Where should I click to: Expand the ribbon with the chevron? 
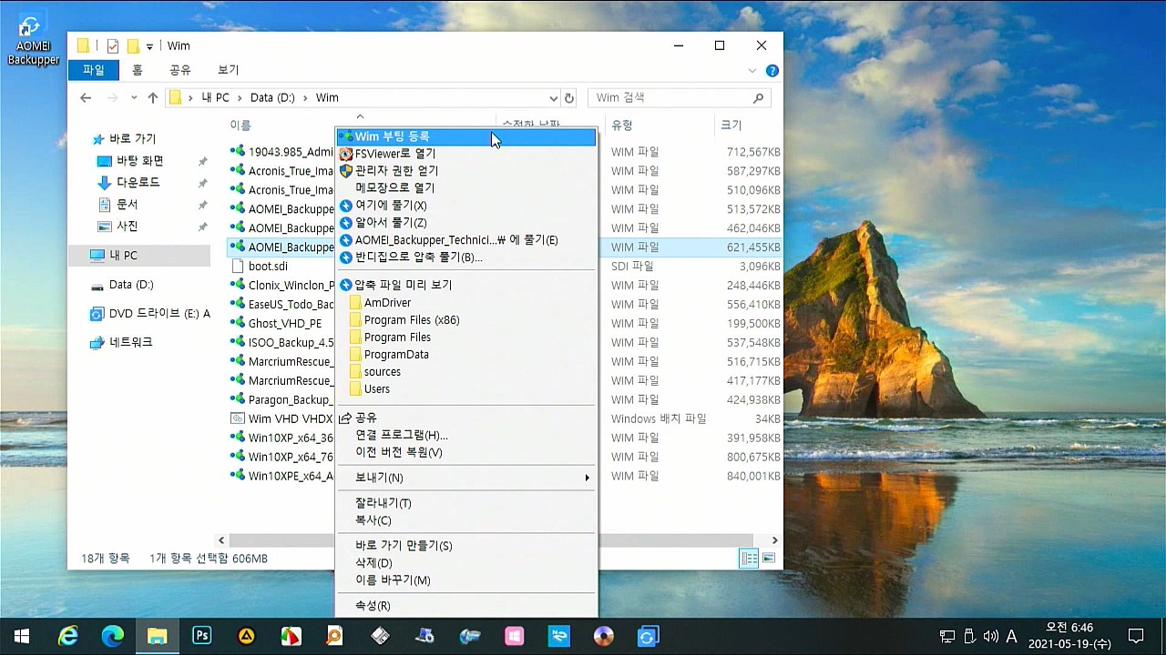(x=752, y=71)
